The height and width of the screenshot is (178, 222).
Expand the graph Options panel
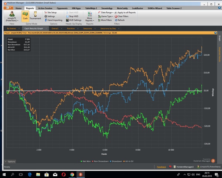[10, 161]
